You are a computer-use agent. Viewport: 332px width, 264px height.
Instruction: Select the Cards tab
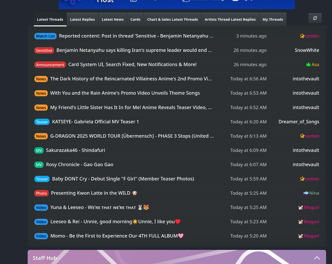click(135, 19)
